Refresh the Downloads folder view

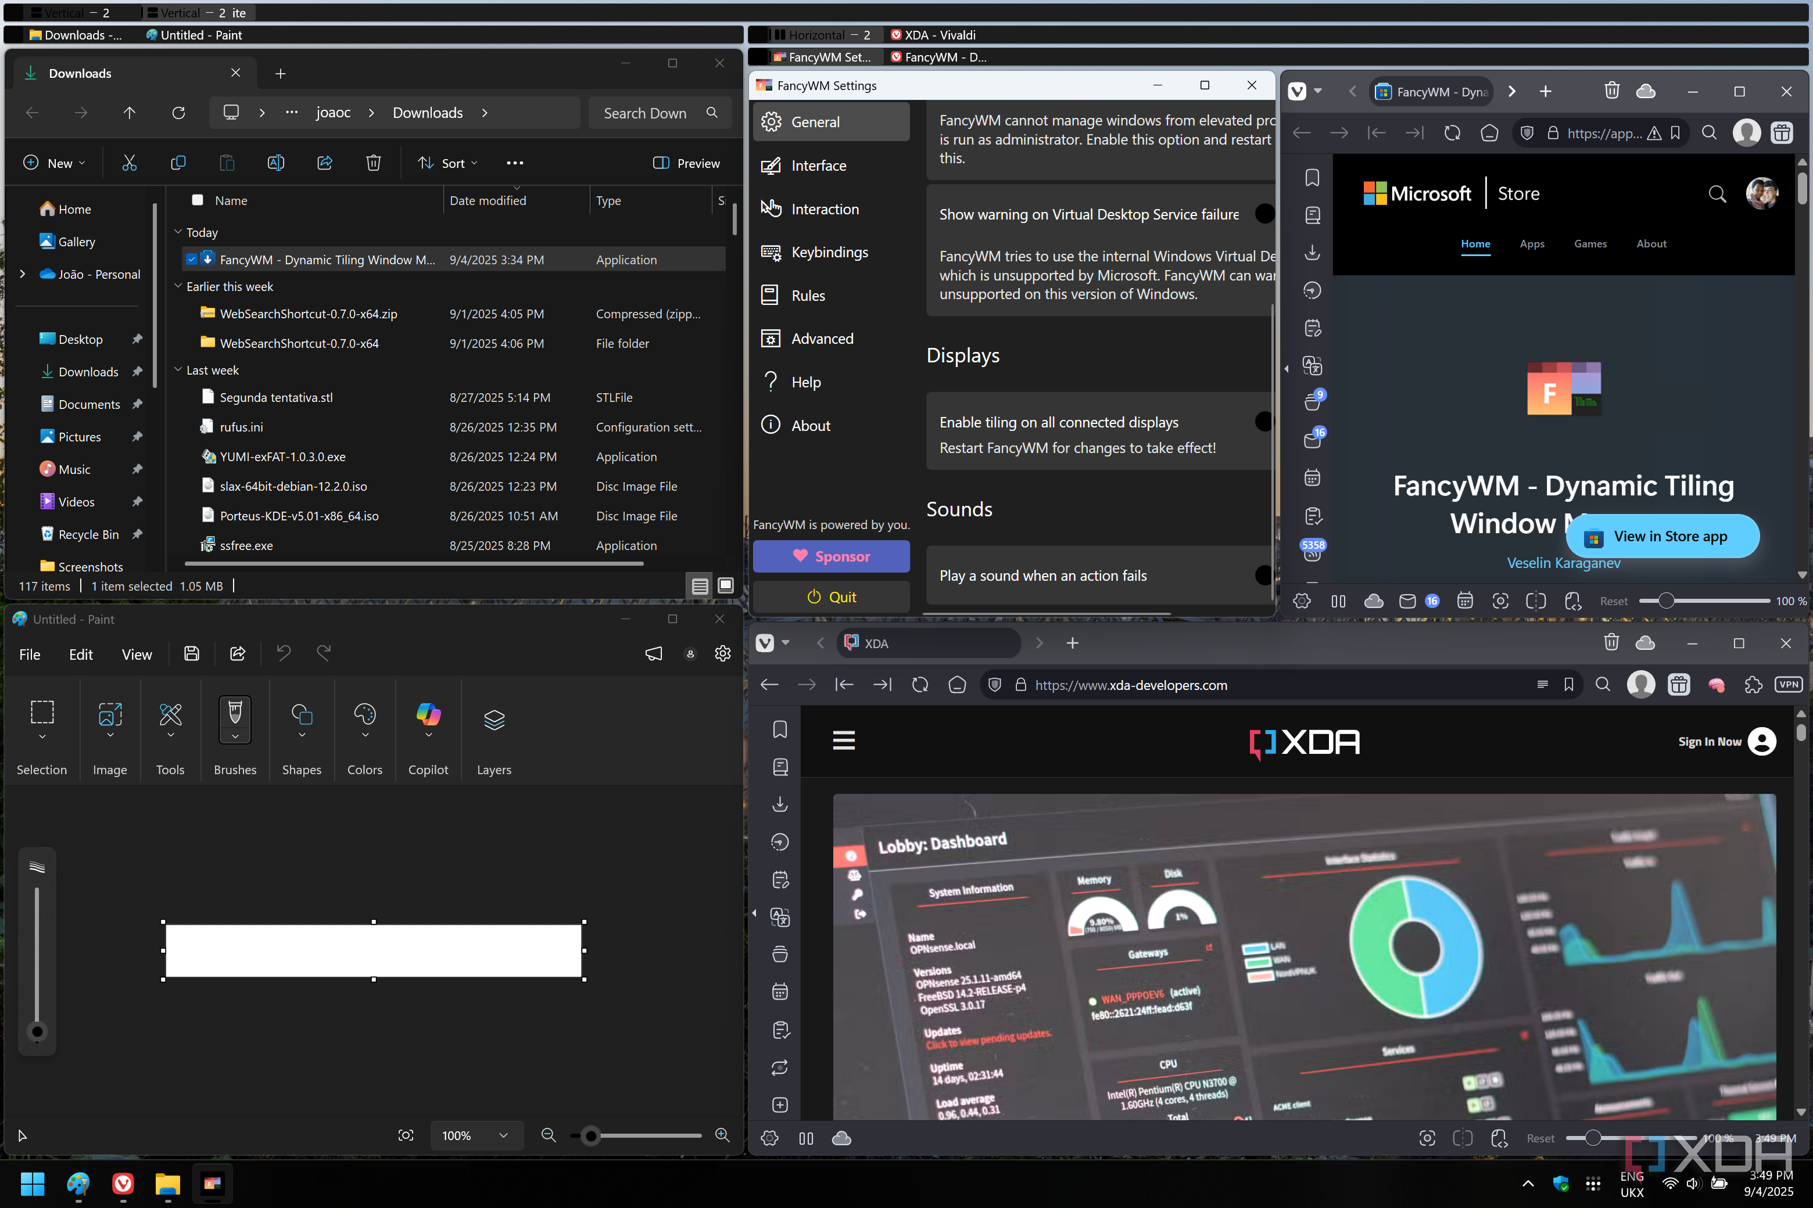(x=179, y=113)
